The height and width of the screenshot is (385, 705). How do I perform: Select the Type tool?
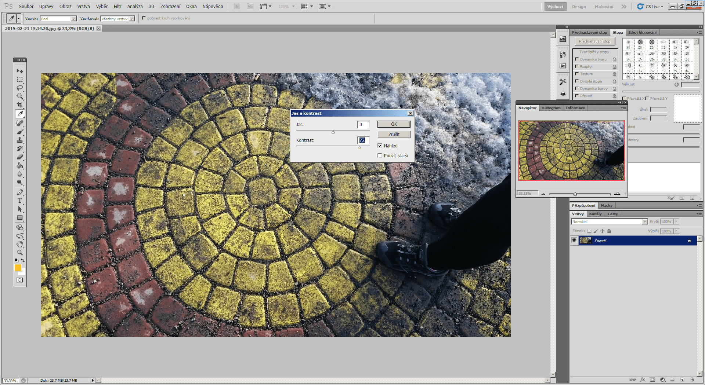point(20,201)
